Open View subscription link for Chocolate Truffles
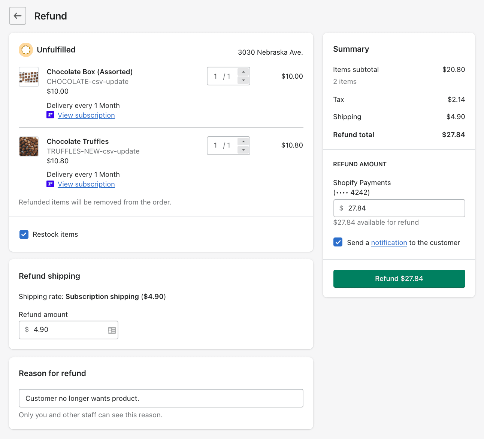The image size is (484, 439). tap(86, 184)
